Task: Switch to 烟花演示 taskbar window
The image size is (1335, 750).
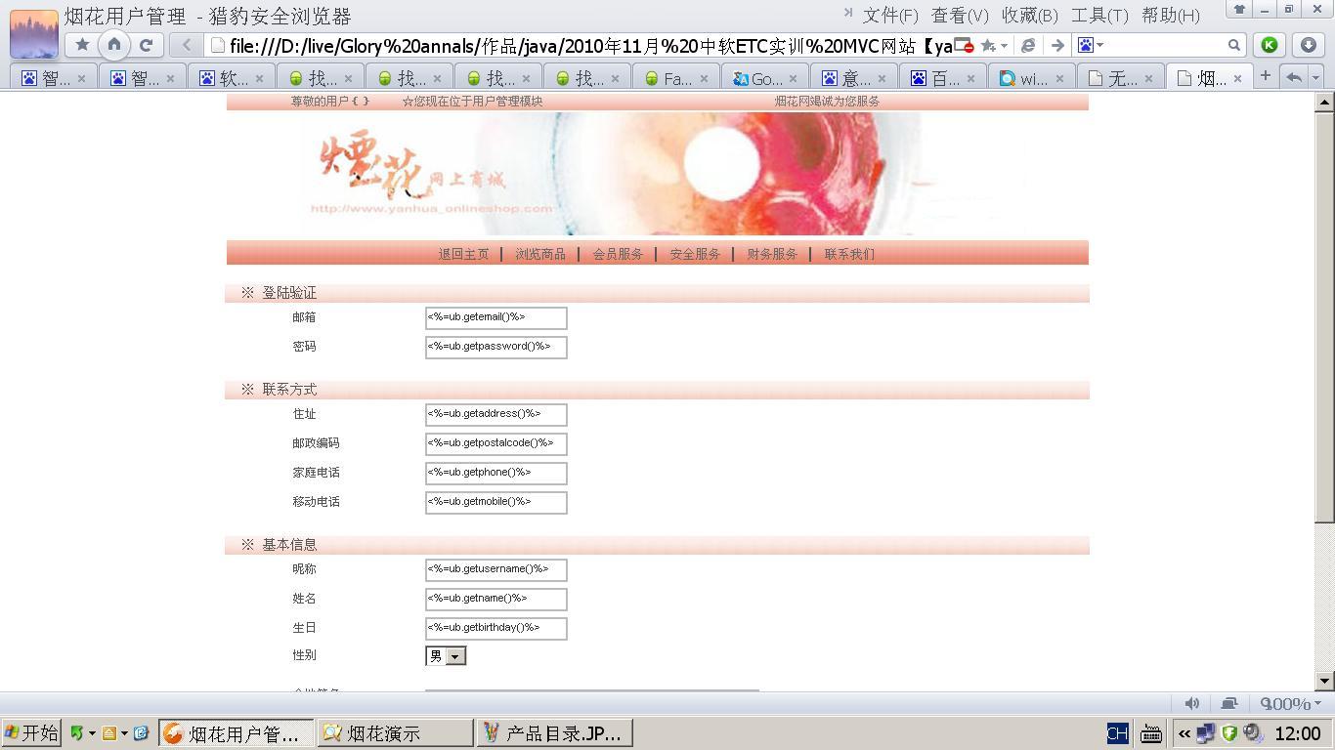Action: point(395,732)
